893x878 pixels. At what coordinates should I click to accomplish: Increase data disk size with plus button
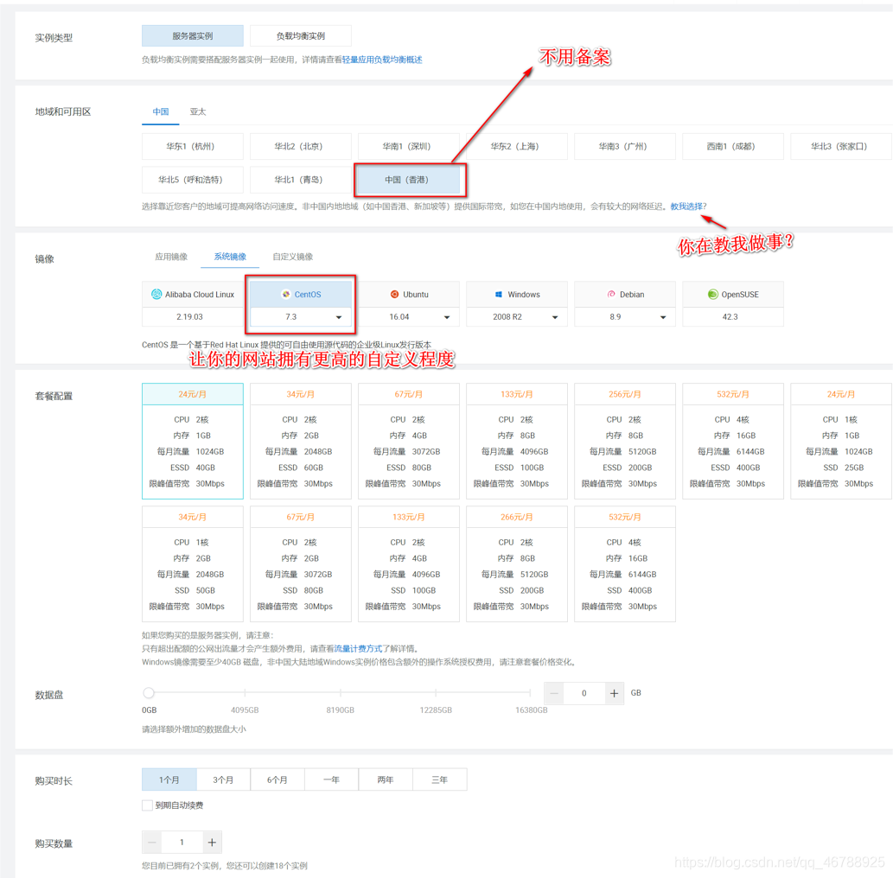click(x=614, y=693)
